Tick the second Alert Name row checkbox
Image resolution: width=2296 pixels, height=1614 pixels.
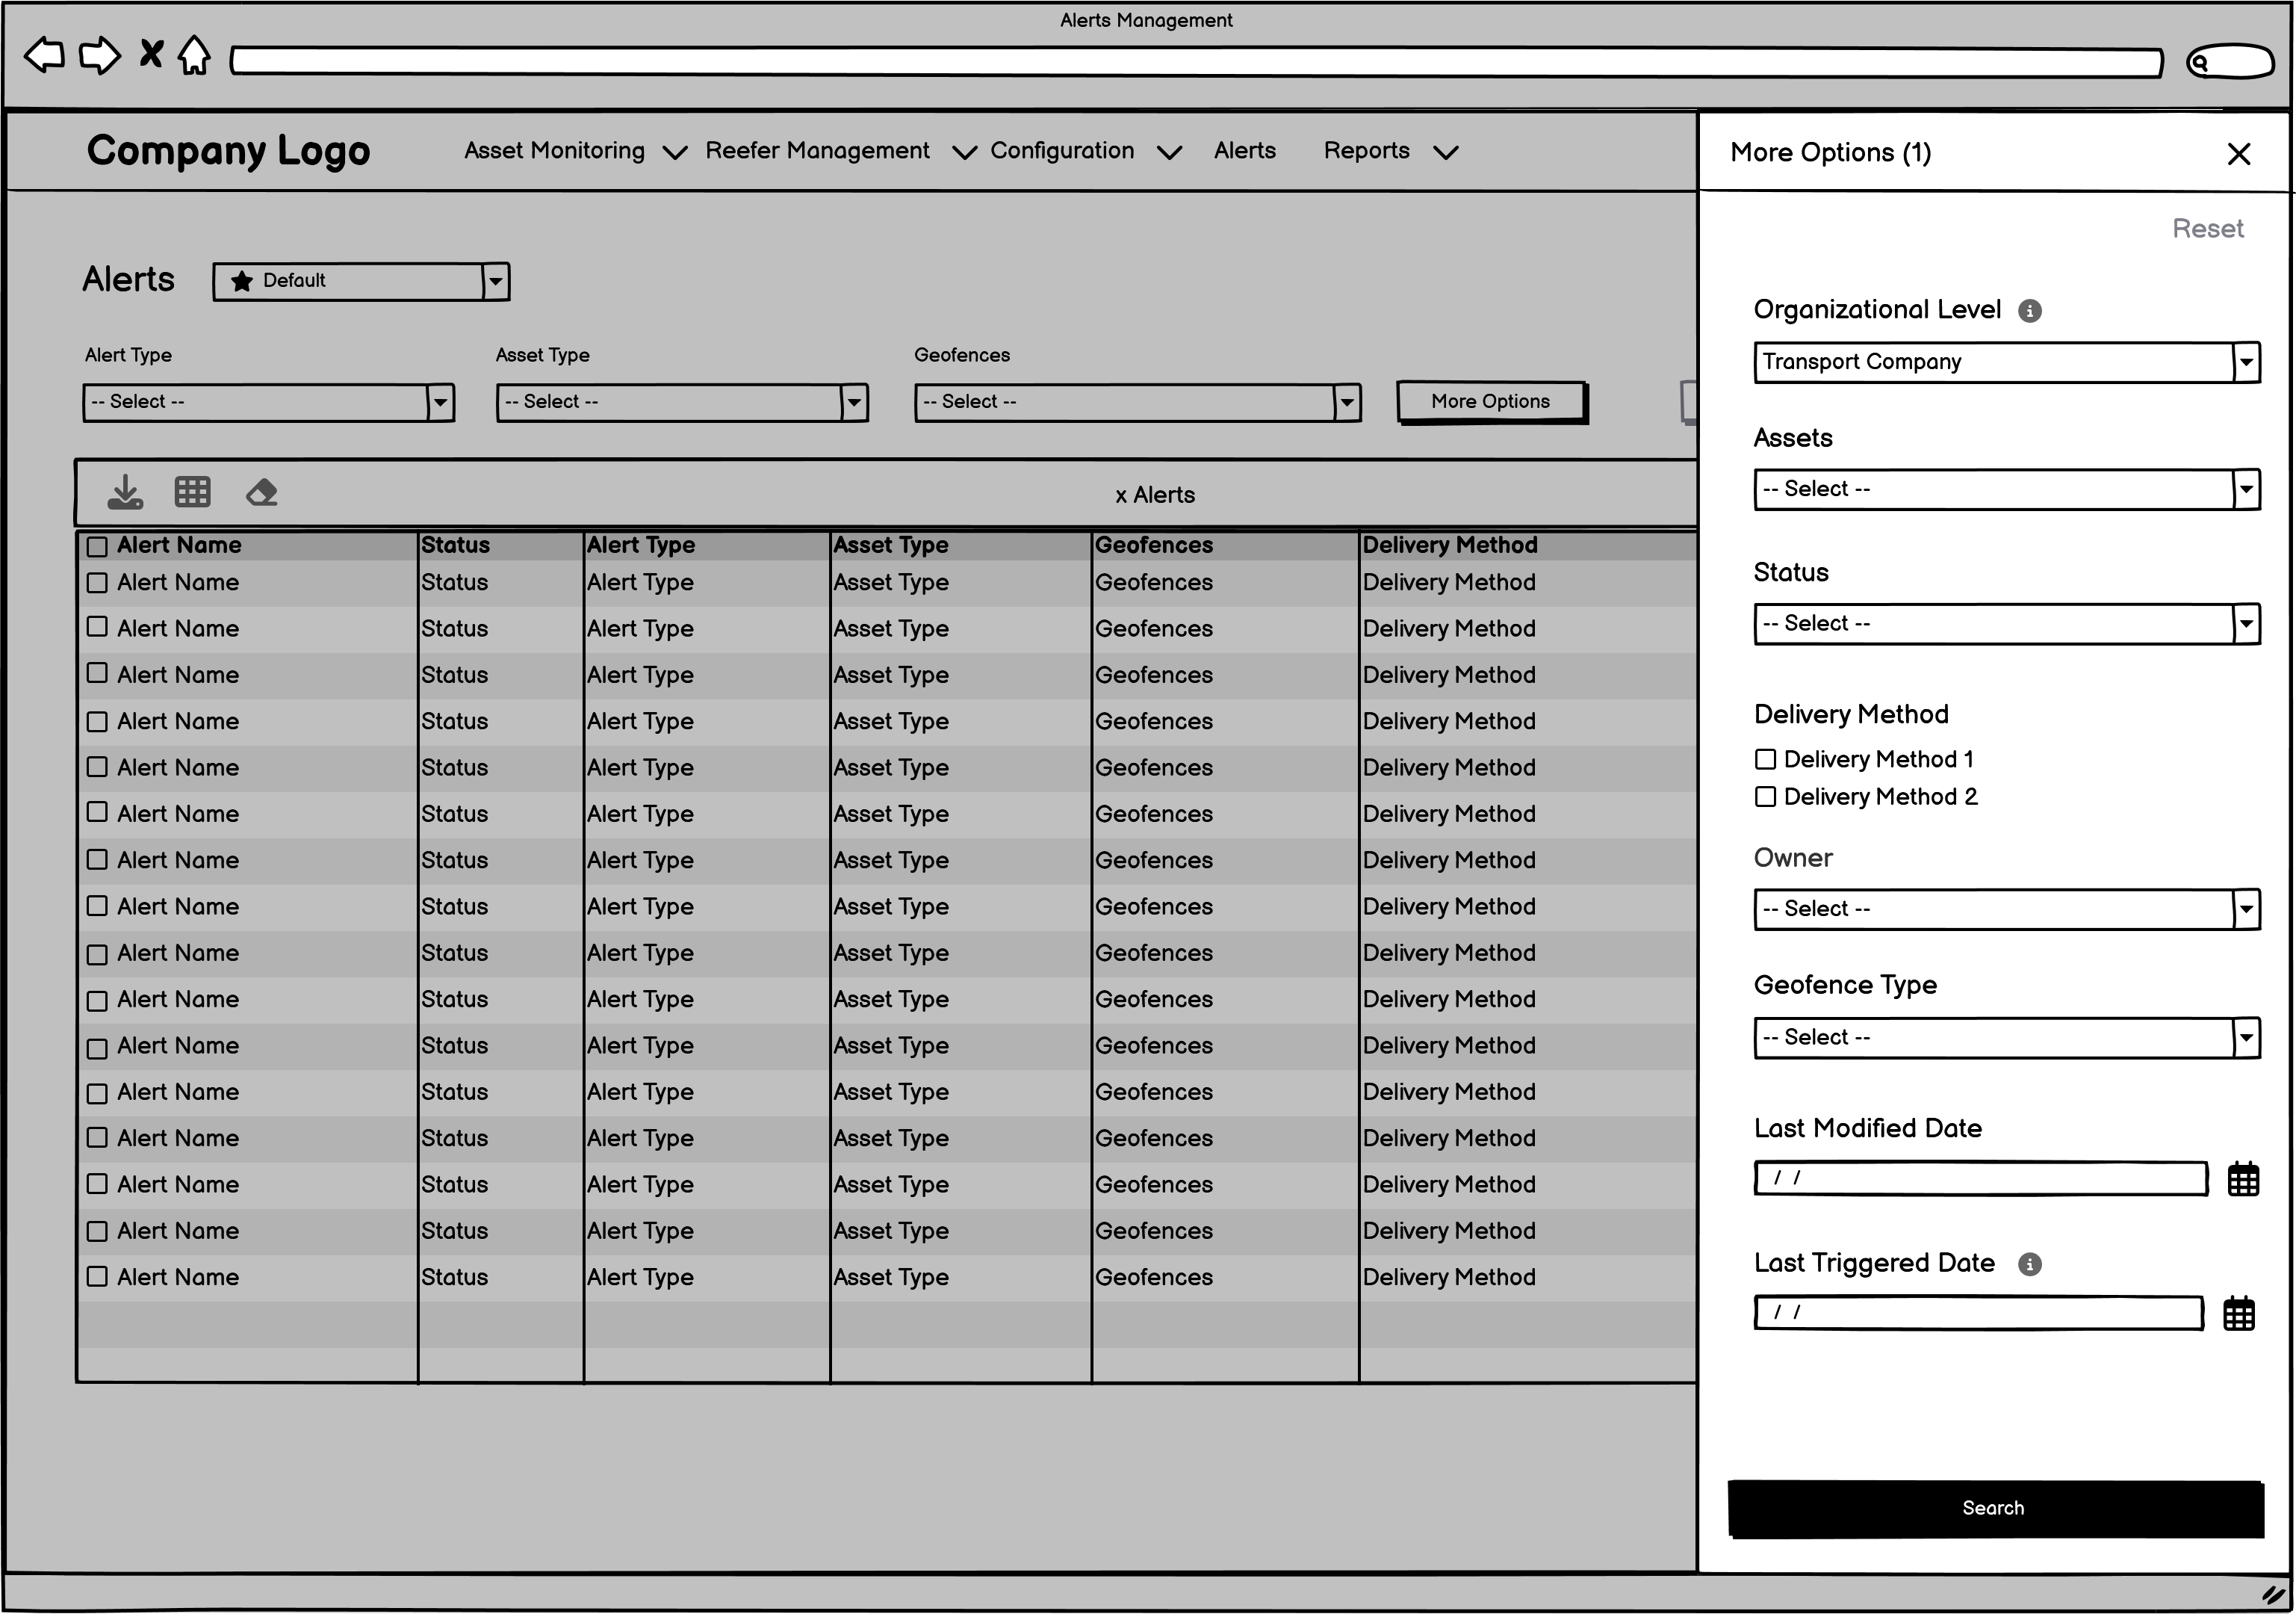(x=97, y=628)
